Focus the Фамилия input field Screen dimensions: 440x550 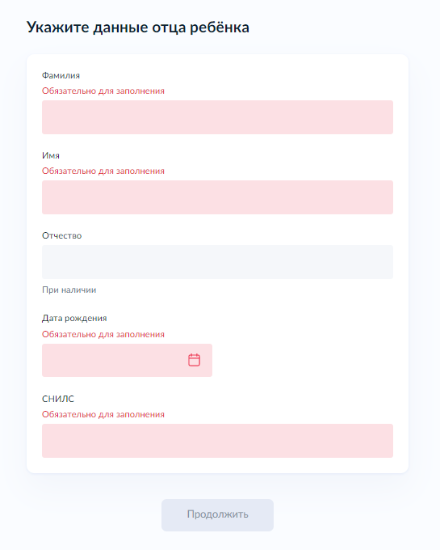(217, 117)
